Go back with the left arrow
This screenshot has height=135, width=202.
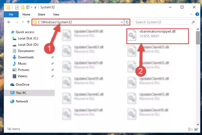point(9,22)
